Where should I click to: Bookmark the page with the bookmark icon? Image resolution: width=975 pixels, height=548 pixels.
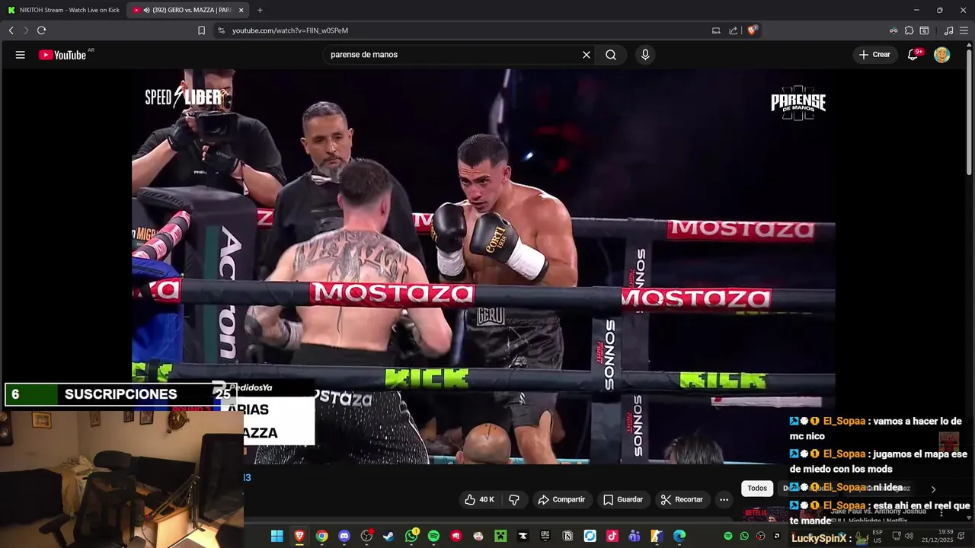[201, 30]
